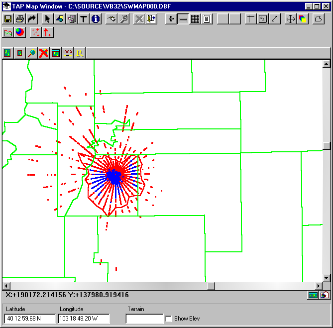Toggle the ruler measure tool
This screenshot has width=333, height=328.
(x=183, y=19)
